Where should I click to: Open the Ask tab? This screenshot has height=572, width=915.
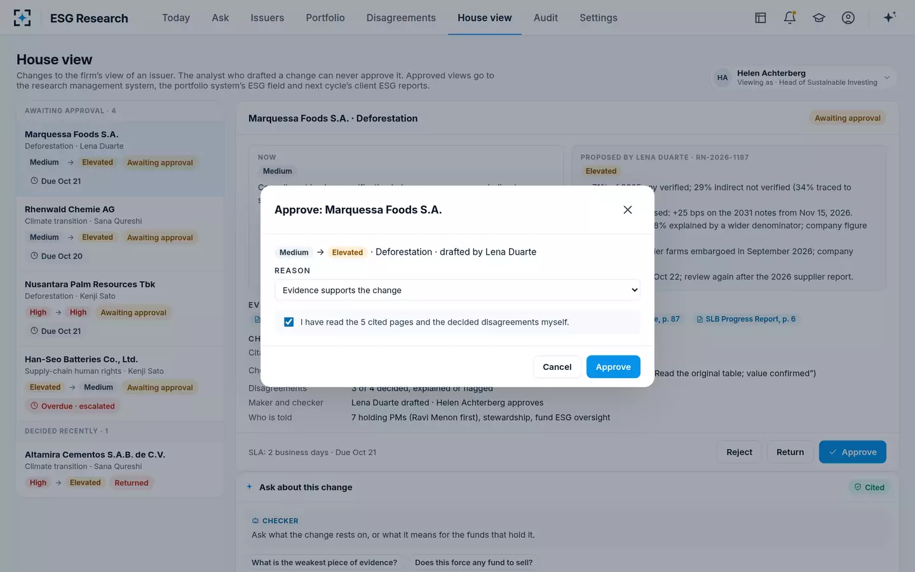(x=220, y=18)
